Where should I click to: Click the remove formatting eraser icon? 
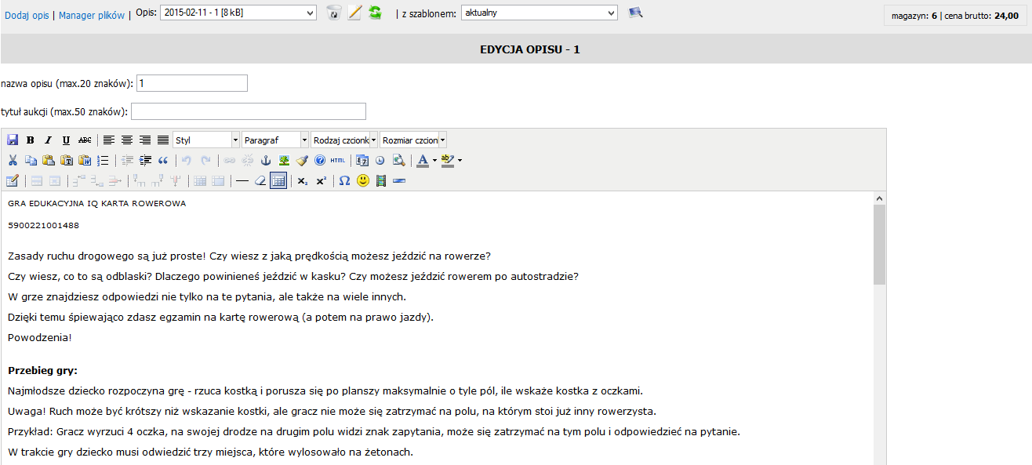pos(260,181)
